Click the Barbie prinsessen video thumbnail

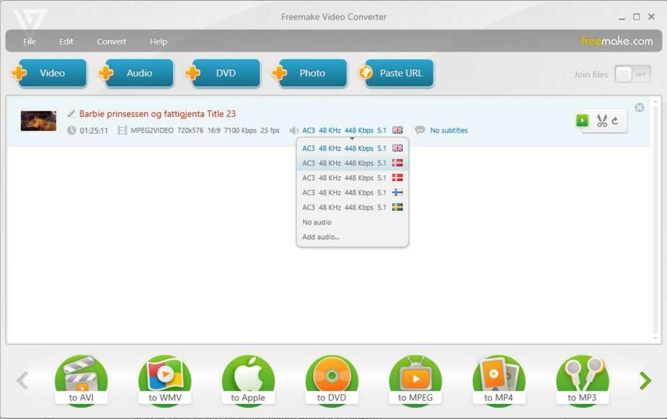(x=39, y=120)
